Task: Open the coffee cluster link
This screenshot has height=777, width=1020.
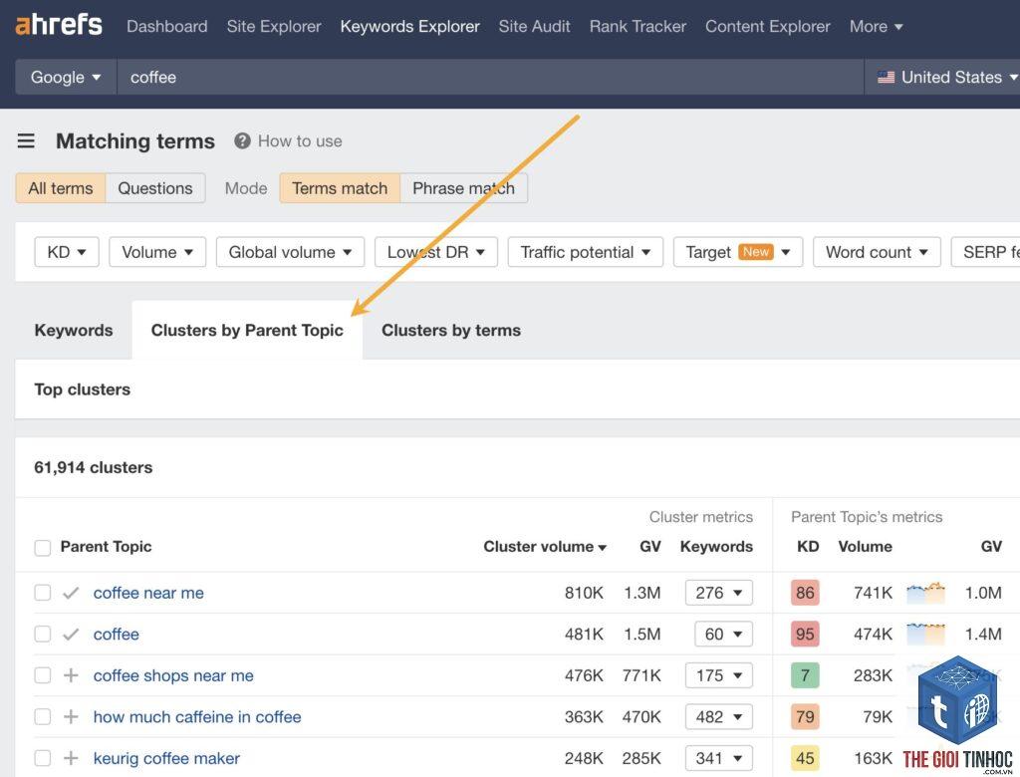Action: click(116, 635)
